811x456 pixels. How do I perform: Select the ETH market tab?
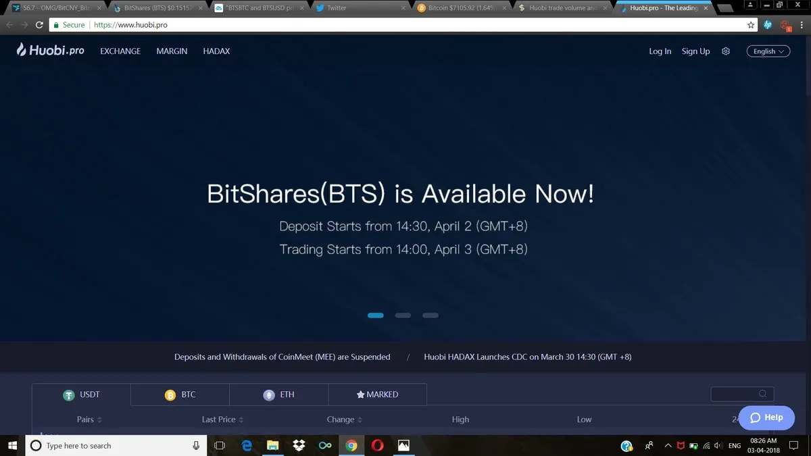(x=278, y=395)
